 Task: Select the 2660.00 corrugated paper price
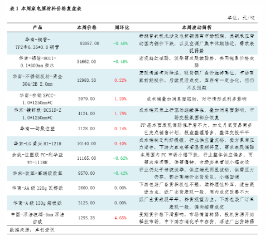tap(86, 188)
